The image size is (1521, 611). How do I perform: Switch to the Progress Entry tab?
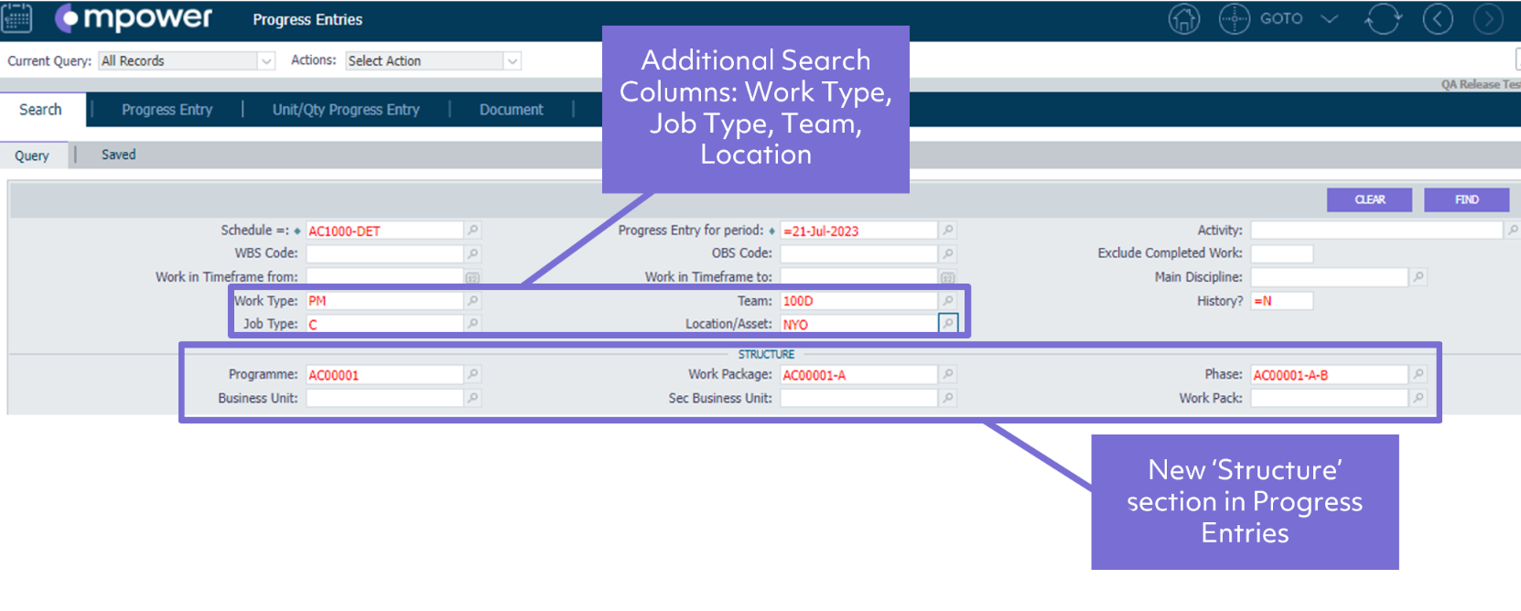[167, 110]
